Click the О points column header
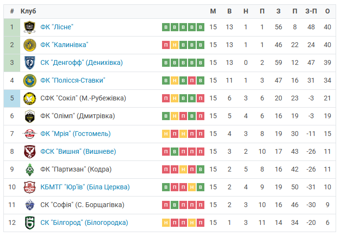 [327, 11]
